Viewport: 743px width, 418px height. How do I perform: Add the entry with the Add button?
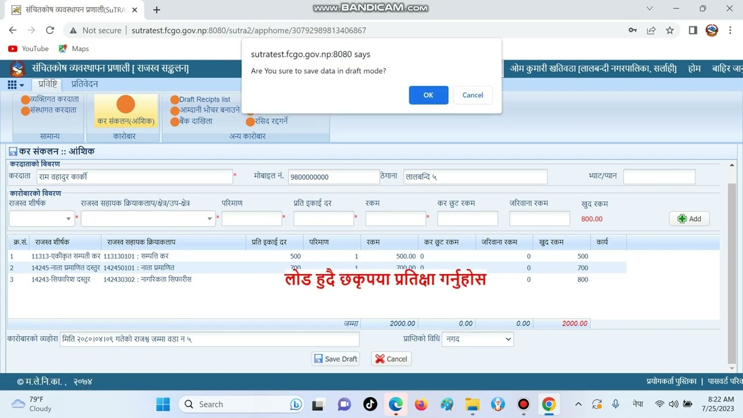point(689,219)
